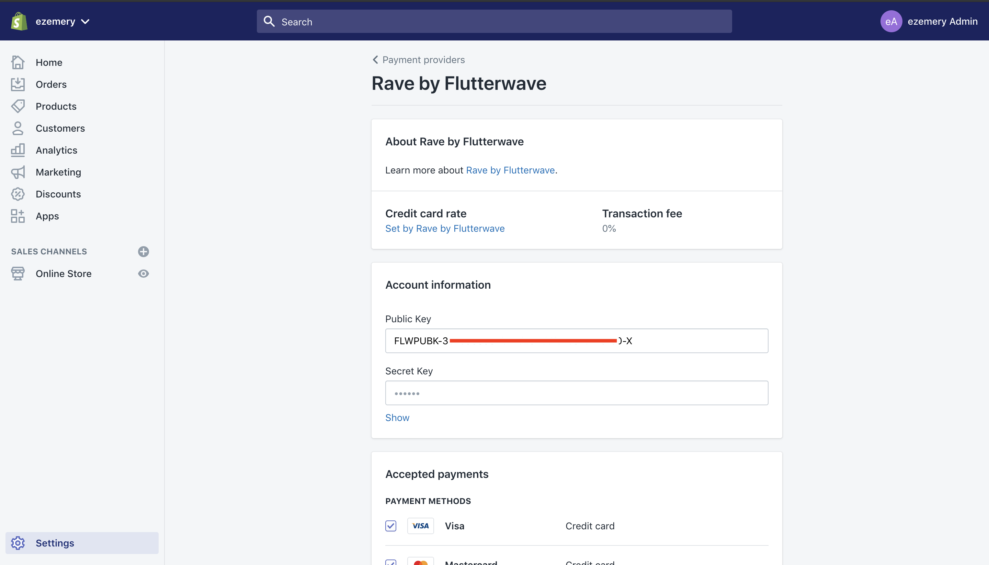
Task: Click the Online Store shop icon
Action: [18, 274]
